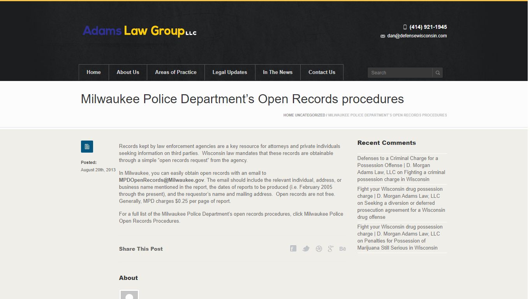Click the blue post document icon
Viewport: 532px width, 299px height.
[x=87, y=146]
